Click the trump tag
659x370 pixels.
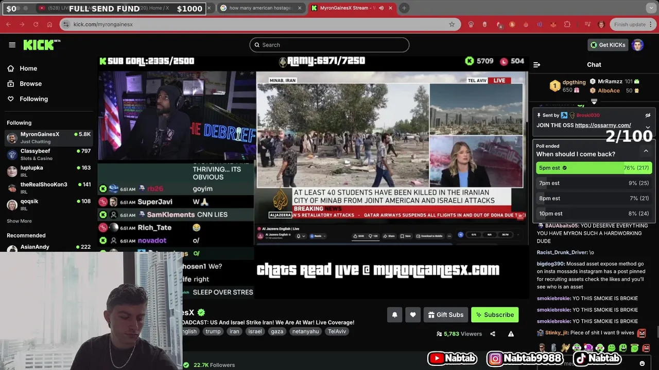coord(213,331)
